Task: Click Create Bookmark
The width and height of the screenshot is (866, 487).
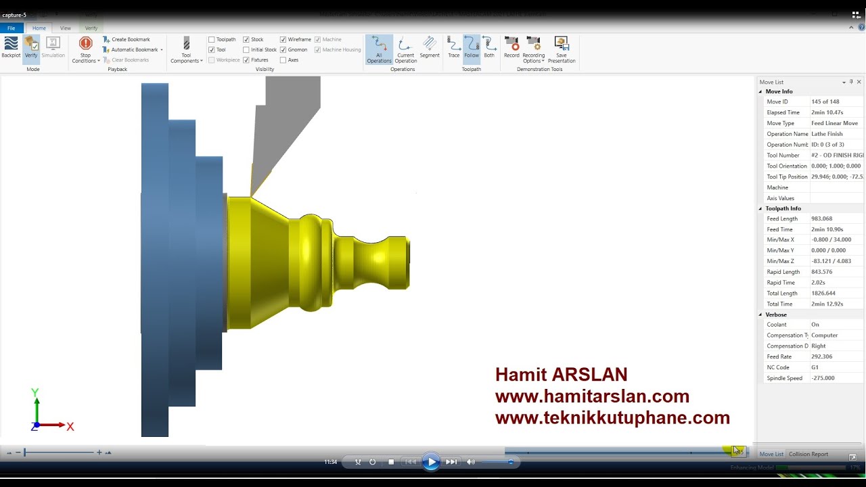Action: [x=127, y=39]
